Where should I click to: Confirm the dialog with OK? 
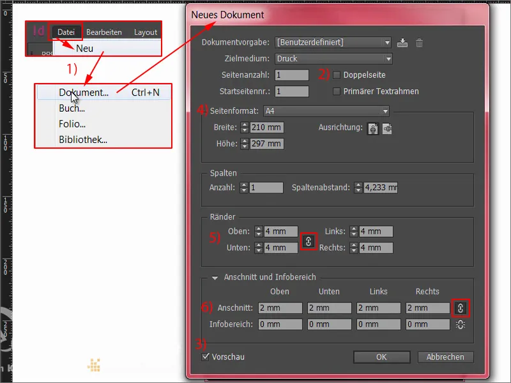[381, 357]
